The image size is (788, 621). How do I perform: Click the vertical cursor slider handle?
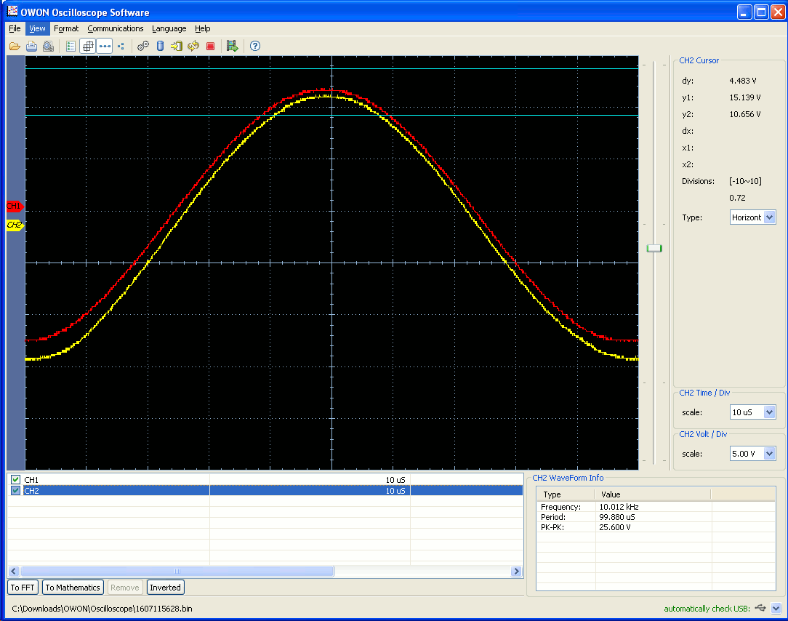click(x=654, y=249)
